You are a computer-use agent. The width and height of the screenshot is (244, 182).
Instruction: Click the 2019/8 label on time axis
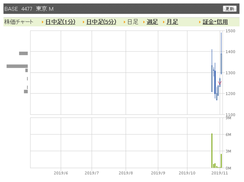coord(126,173)
